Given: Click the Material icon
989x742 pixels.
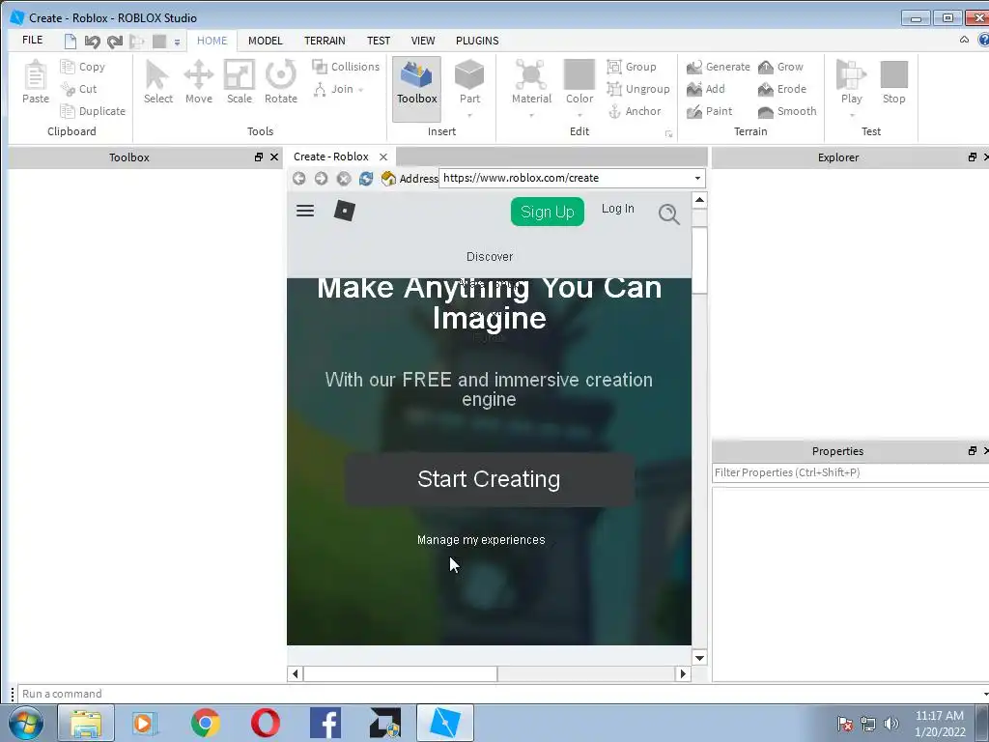Looking at the screenshot, I should pyautogui.click(x=531, y=74).
